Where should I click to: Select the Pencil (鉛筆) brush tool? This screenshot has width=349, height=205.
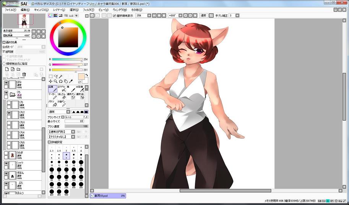pos(52,89)
